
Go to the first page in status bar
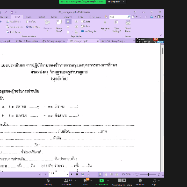click(x=40, y=174)
